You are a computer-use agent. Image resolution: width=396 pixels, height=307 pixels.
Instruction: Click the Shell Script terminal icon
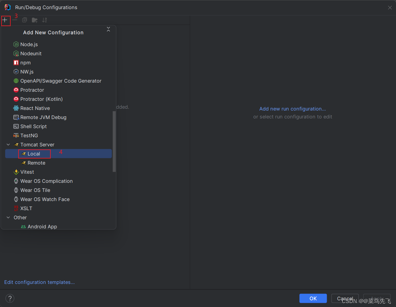(16, 126)
